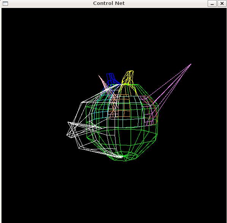
Task: Close the Control Net window
Action: [x=222, y=3]
